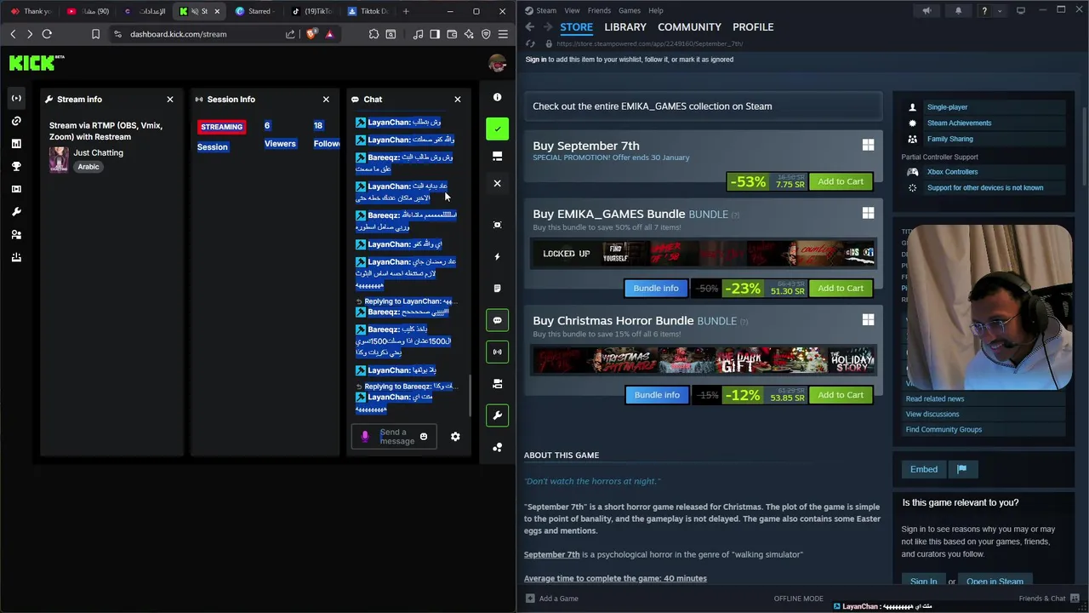The height and width of the screenshot is (613, 1089).
Task: Open the Steam COMMUNITY tab
Action: coord(689,27)
